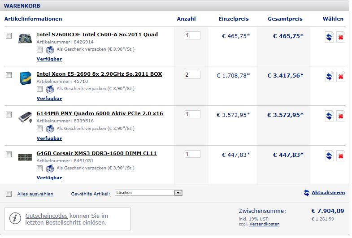Select the PNY Quadro 6000 item checkbox
Image resolution: width=352 pixels, height=238 pixels.
(9, 115)
